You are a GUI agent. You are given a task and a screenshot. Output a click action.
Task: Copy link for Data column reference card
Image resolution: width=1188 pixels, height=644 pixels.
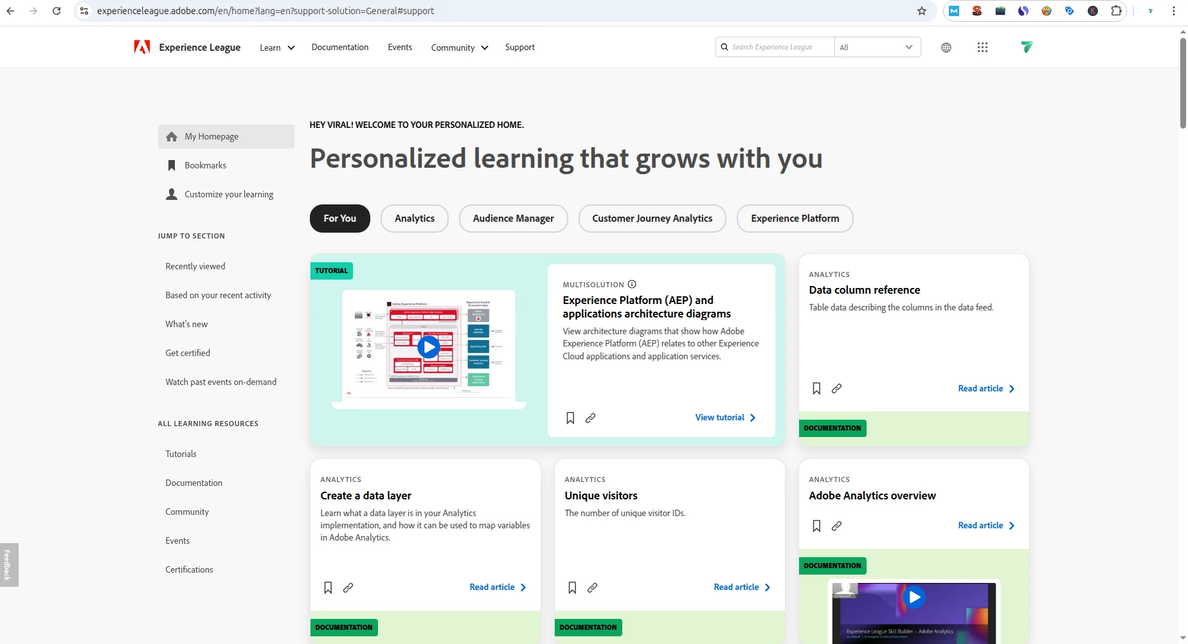pyautogui.click(x=836, y=388)
